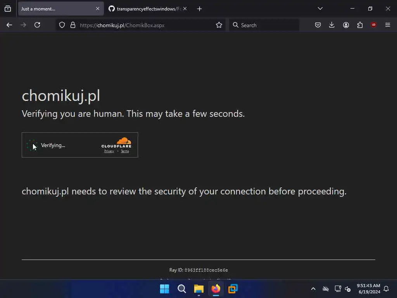Open a new tab with plus button
Image resolution: width=397 pixels, height=298 pixels.
click(200, 9)
